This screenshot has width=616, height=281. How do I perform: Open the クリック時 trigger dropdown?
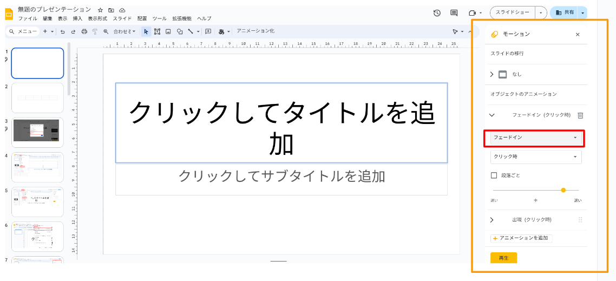(536, 156)
